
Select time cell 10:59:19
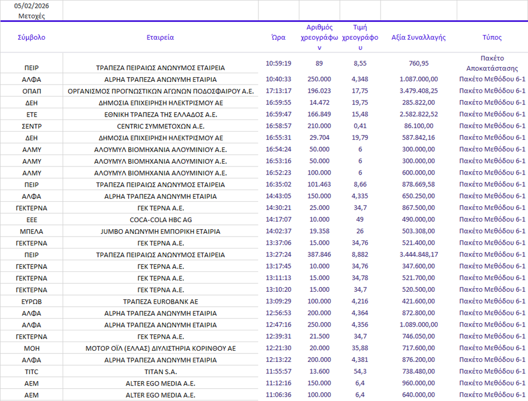(x=279, y=63)
